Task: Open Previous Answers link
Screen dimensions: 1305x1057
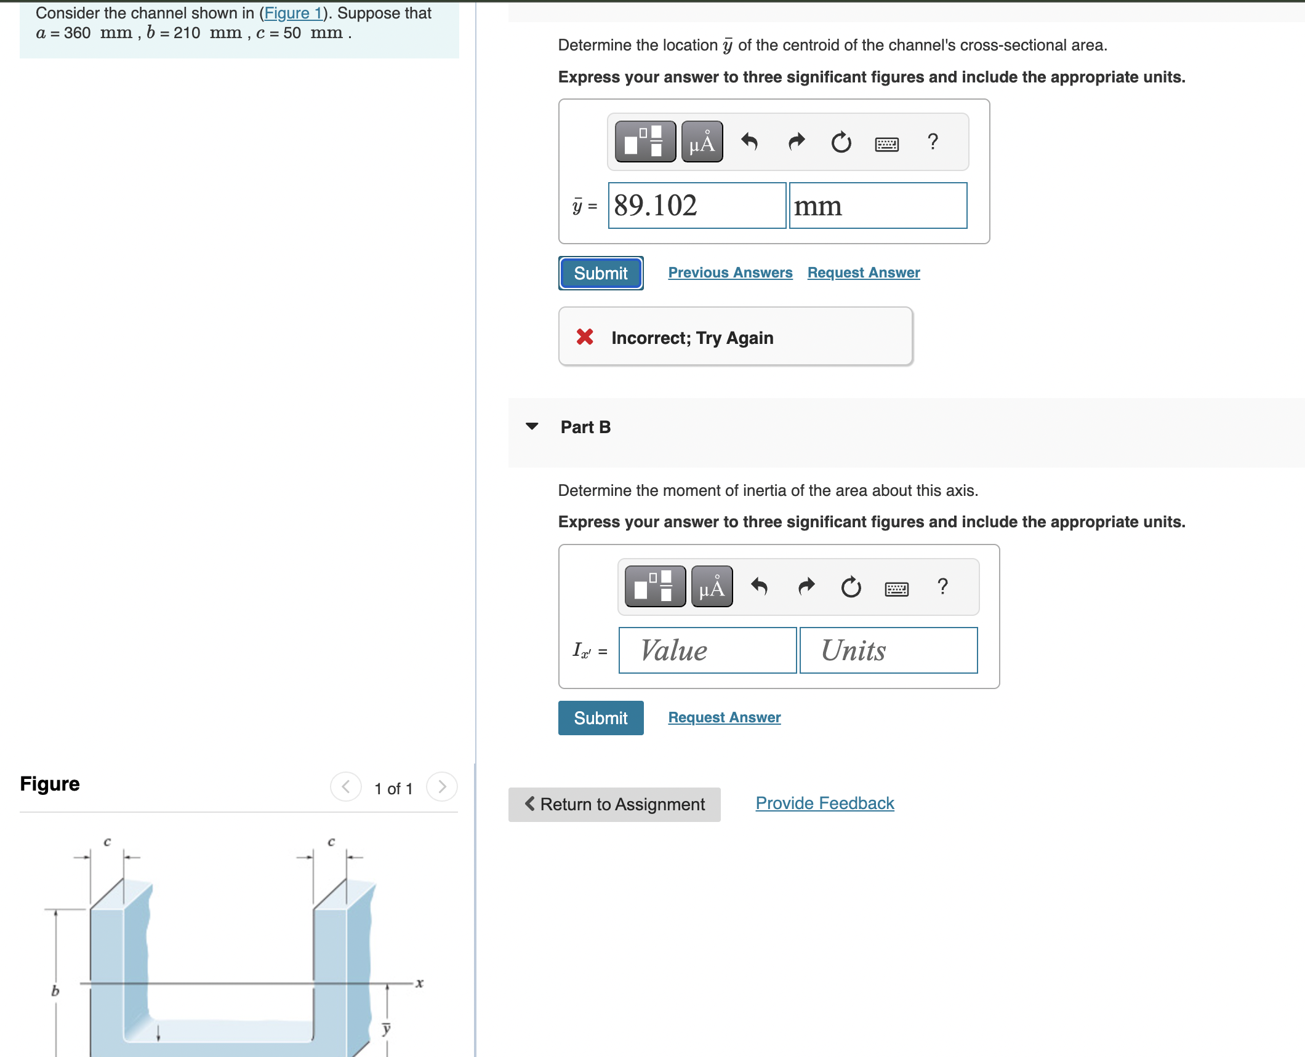Action: [730, 273]
